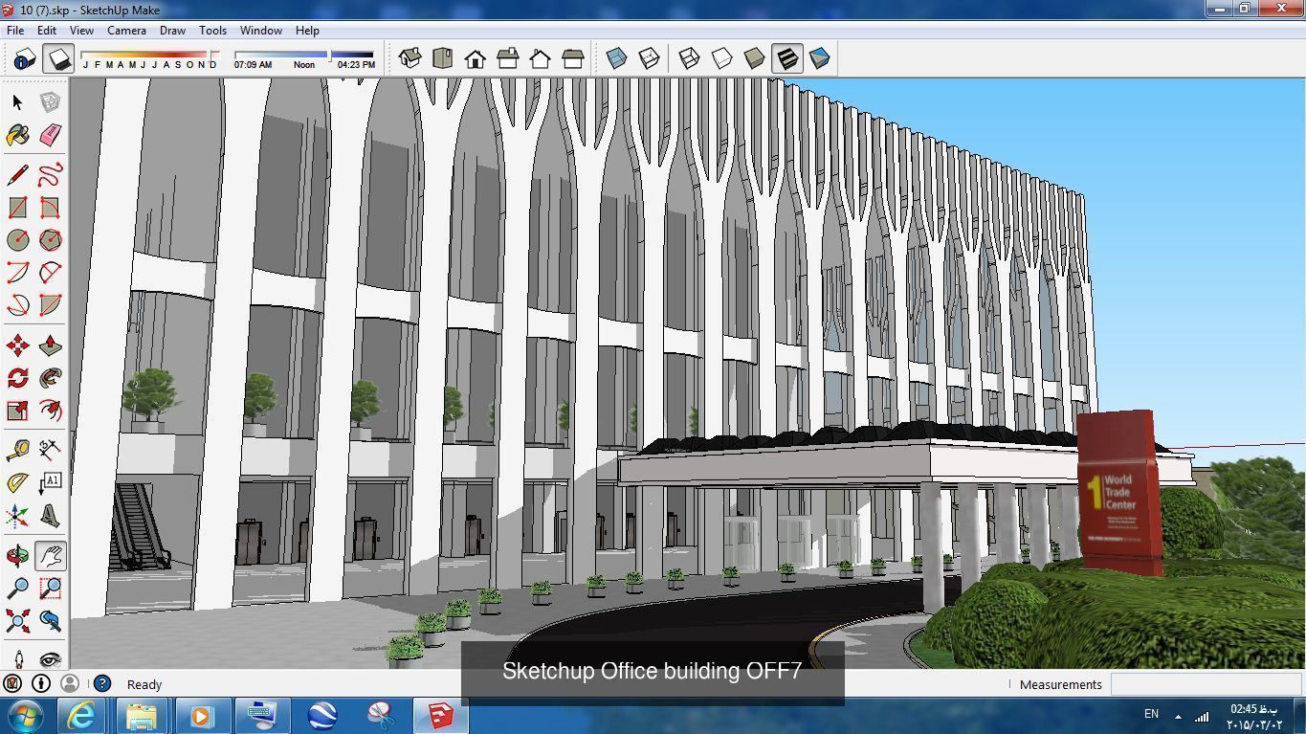Switch to Front view
Screen dimensions: 1306x734
pos(475,58)
